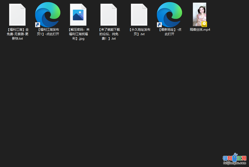Click the fulijianghu.com watermark text
Screen dimensions: 249x167
click(x=234, y=163)
